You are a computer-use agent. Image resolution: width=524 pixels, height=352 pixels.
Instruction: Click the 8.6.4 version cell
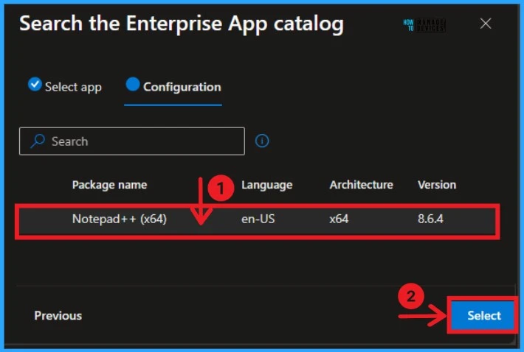click(x=430, y=219)
